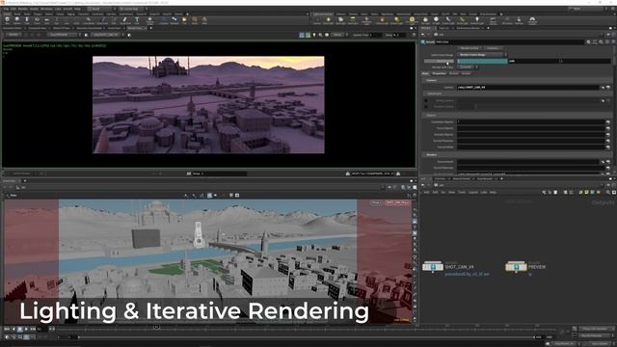Add a GI Light from the shelf
This screenshot has height=347, width=617.
point(436,20)
